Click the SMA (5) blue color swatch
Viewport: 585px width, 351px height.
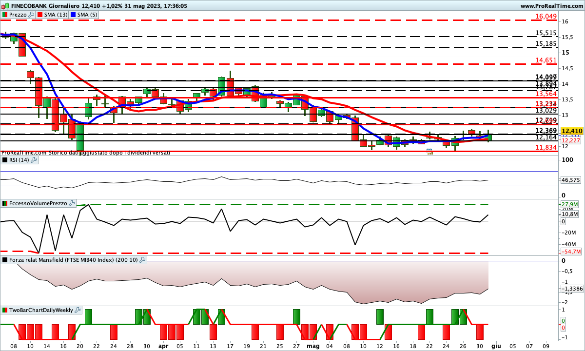click(x=74, y=15)
